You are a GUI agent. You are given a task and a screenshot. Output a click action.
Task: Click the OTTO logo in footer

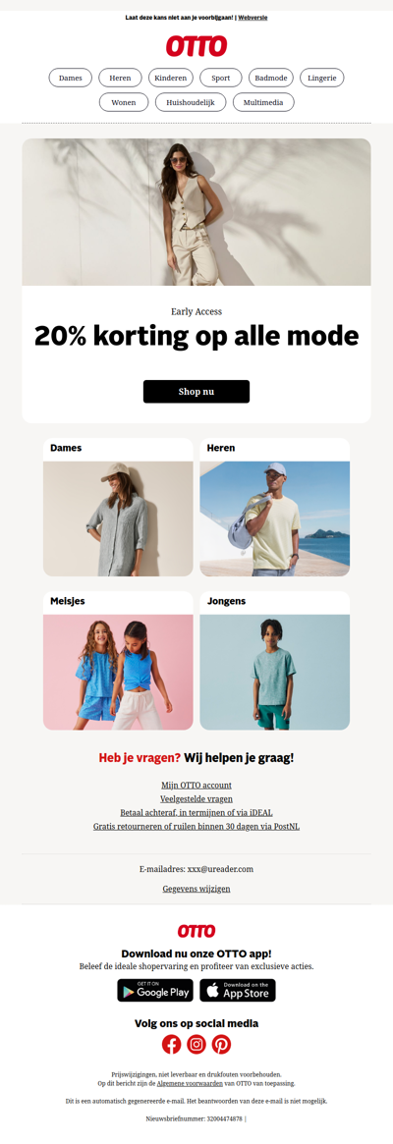(x=196, y=931)
